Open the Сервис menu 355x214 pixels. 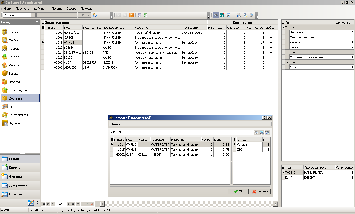(71, 9)
